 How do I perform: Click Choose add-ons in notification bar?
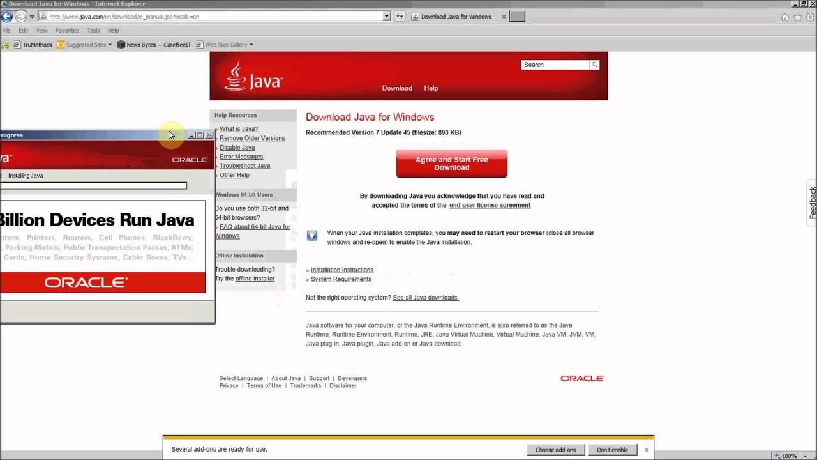click(x=556, y=450)
